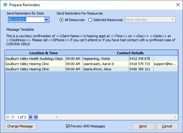Select the 2aarbuthnot, Alicia name cell

click(x=106, y=69)
